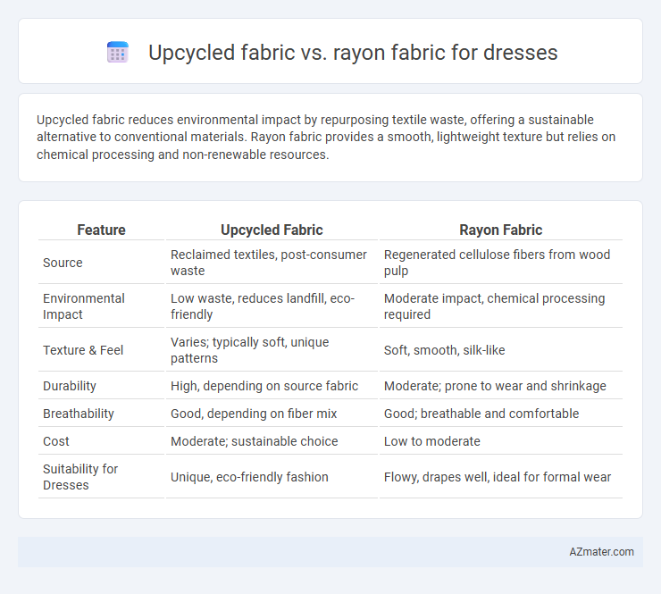Click the intro paragraph about upcycled fabric
The image size is (661, 594).
click(326, 137)
